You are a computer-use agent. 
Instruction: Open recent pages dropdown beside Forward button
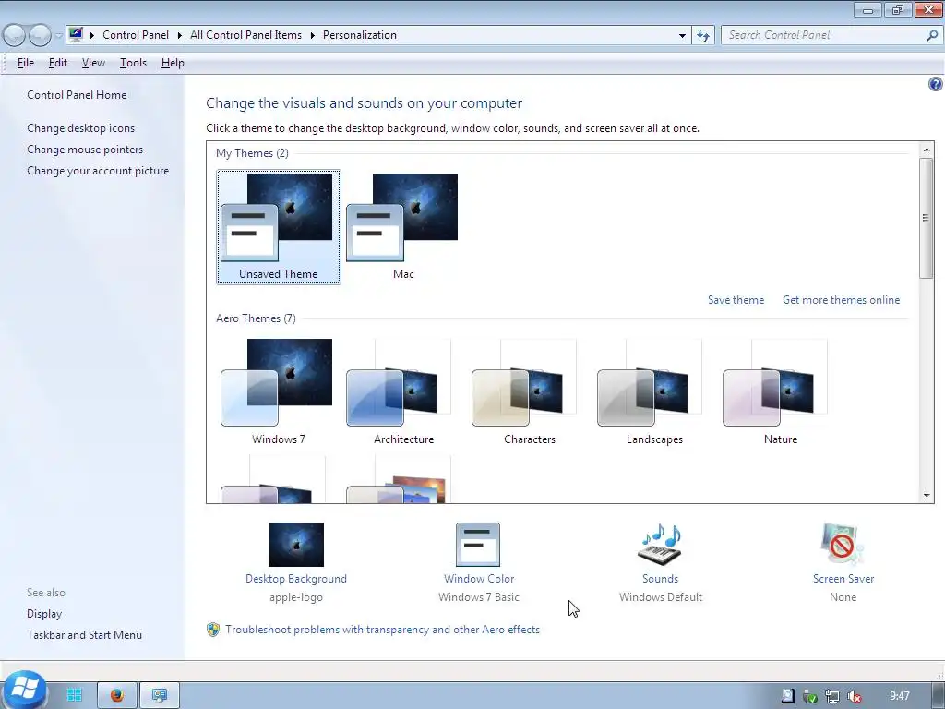click(x=58, y=36)
